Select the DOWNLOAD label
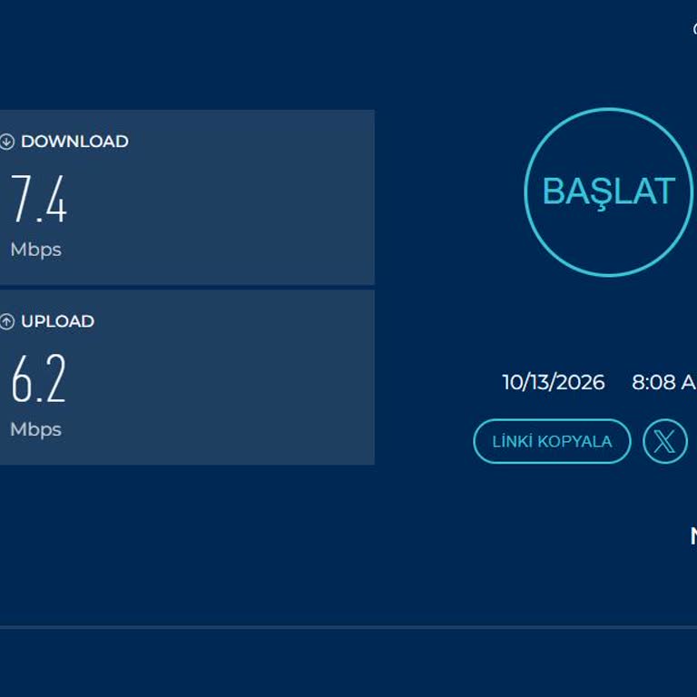 pyautogui.click(x=74, y=142)
